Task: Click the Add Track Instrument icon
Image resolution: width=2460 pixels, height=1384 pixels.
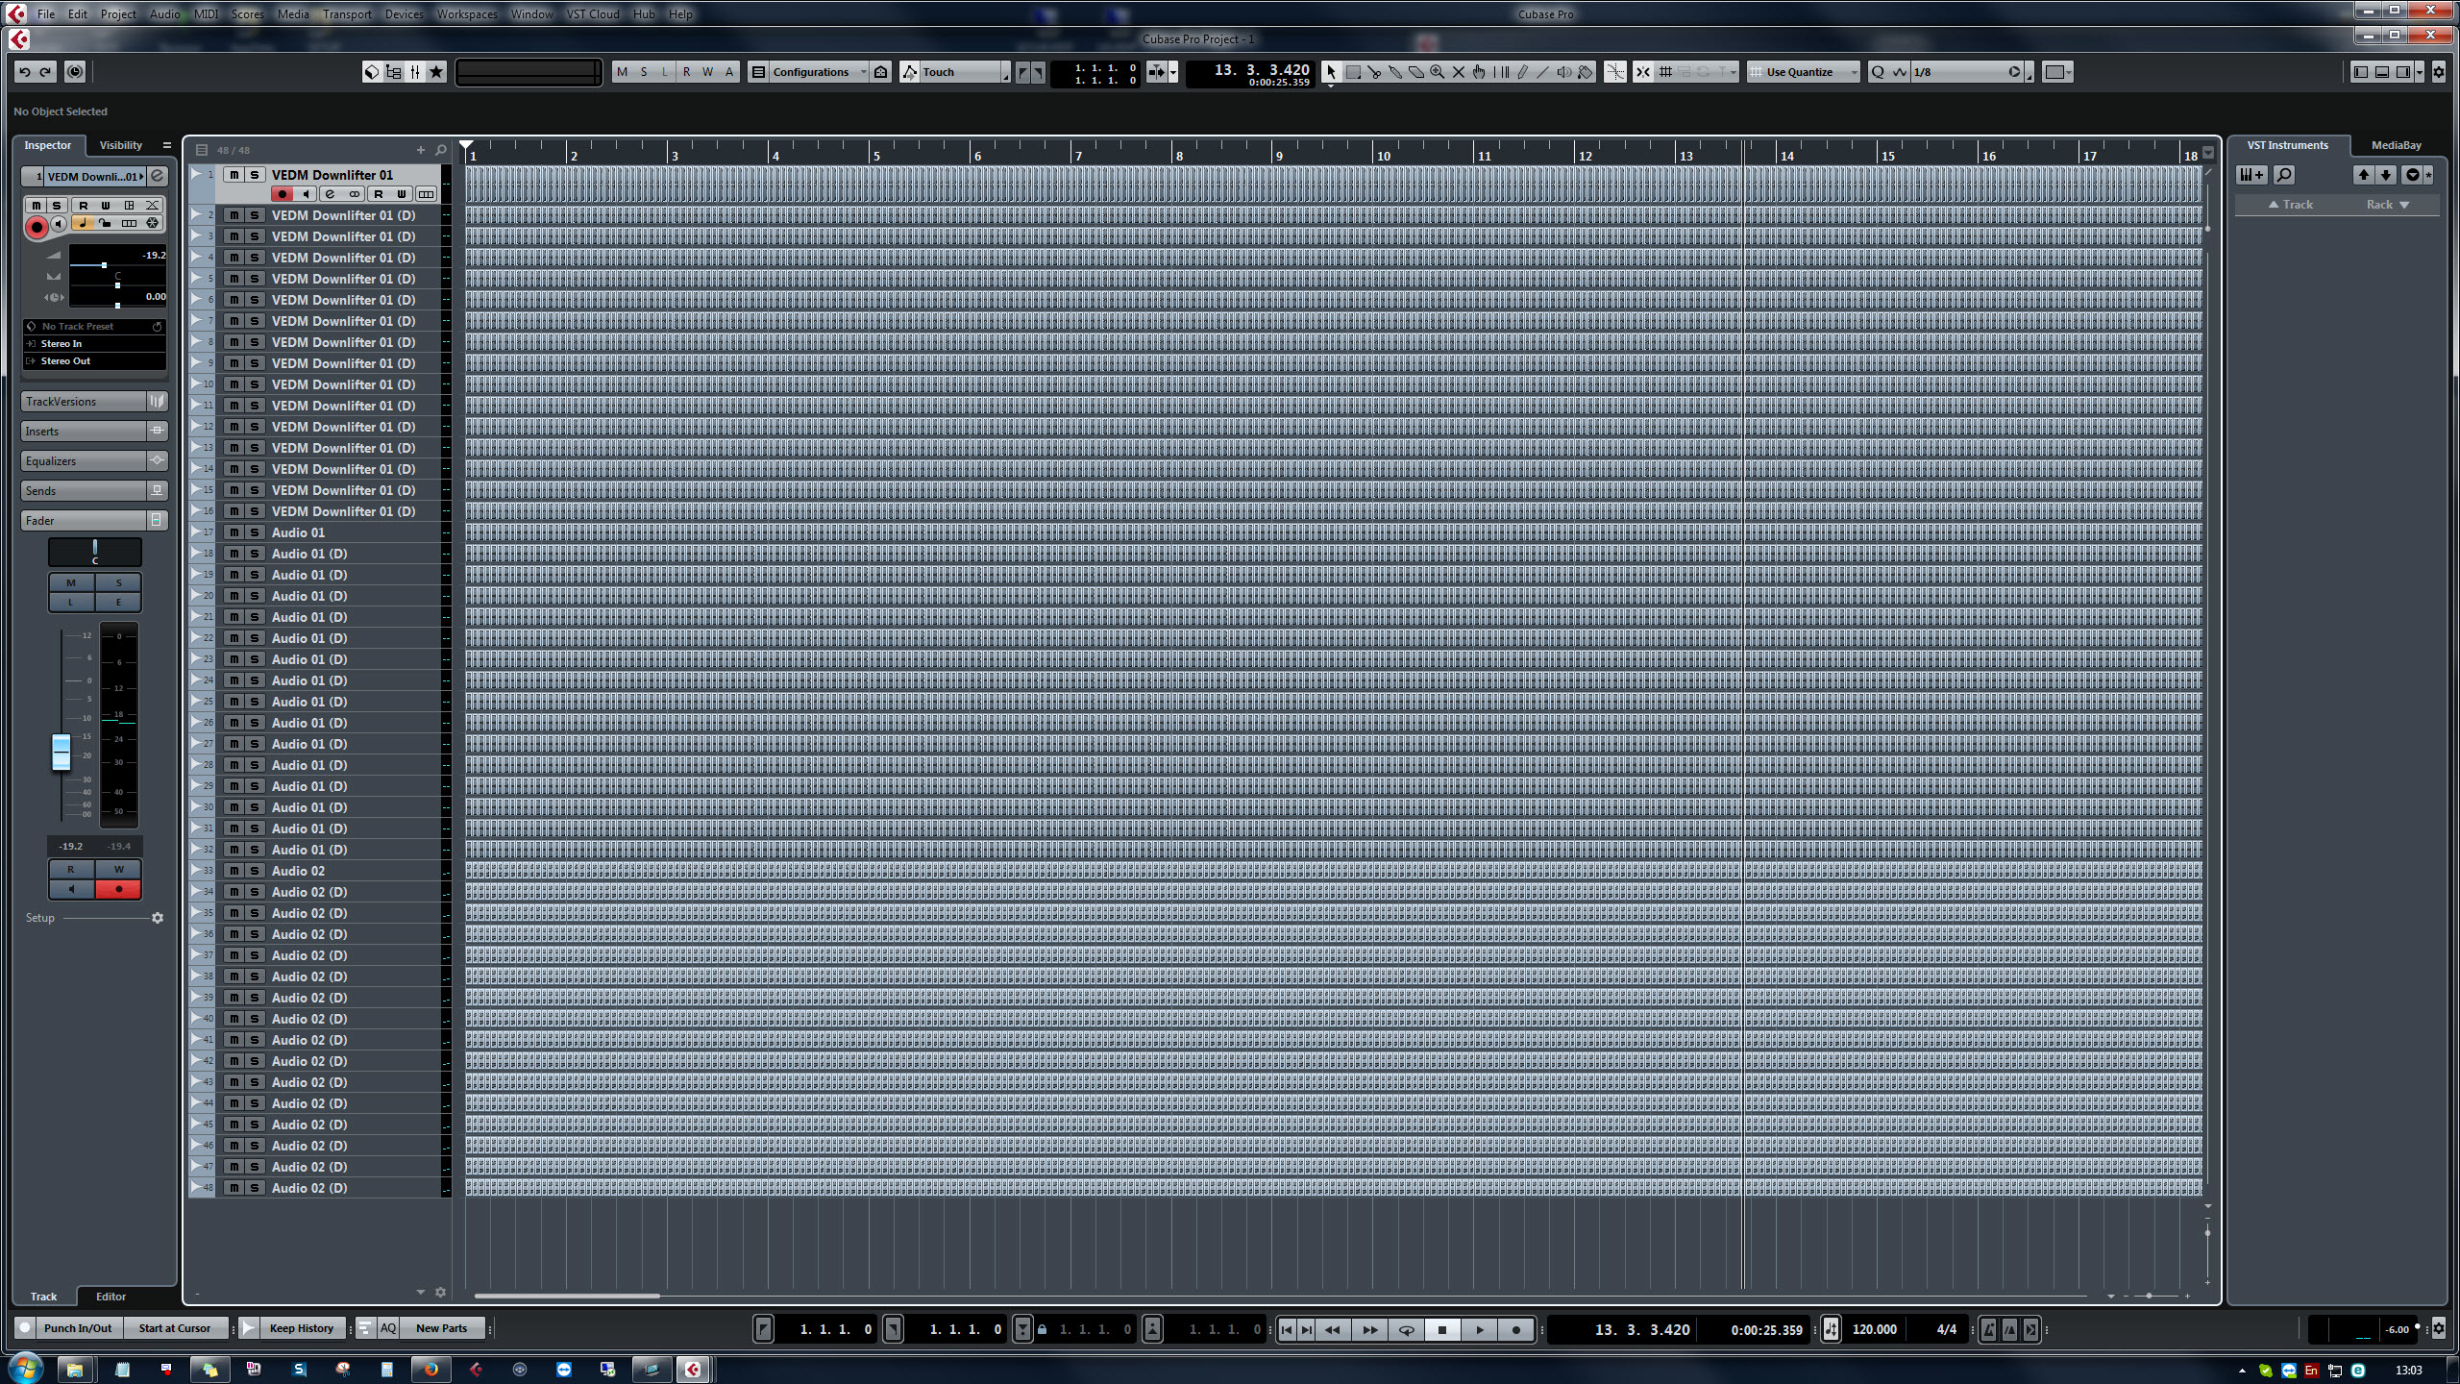Action: (2251, 175)
